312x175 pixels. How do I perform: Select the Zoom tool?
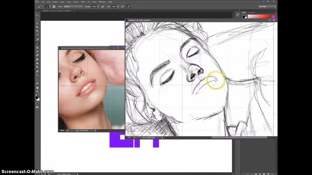pyautogui.click(x=38, y=91)
